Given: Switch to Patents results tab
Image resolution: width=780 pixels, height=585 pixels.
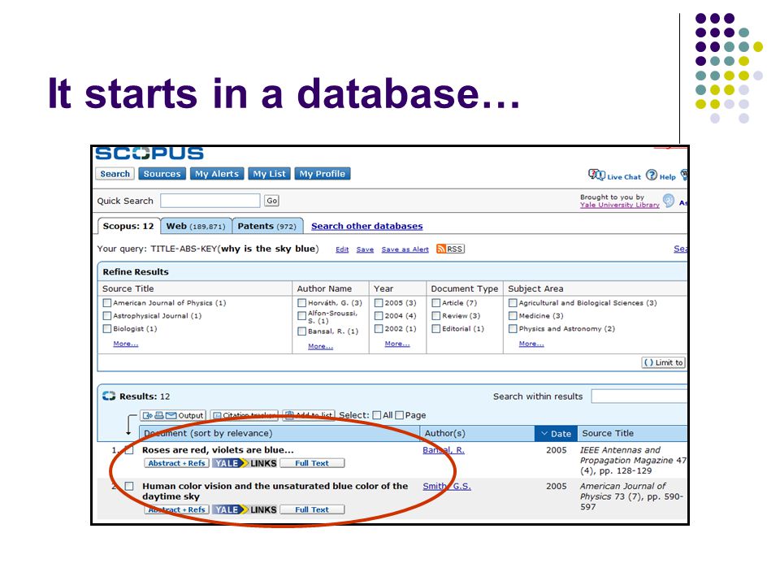Looking at the screenshot, I should (x=267, y=226).
